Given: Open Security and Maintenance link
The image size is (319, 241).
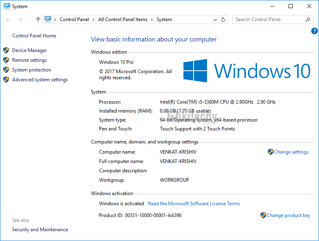Looking at the screenshot, I should [40, 230].
